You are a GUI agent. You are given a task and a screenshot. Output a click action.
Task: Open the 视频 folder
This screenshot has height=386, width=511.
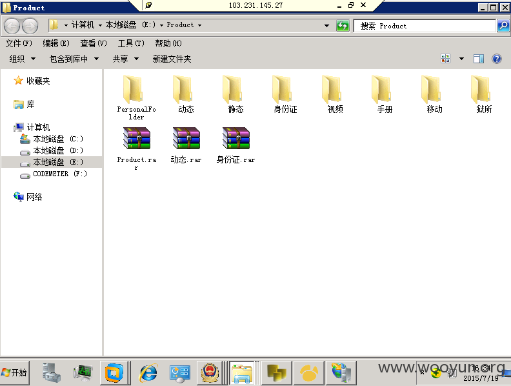pyautogui.click(x=335, y=94)
